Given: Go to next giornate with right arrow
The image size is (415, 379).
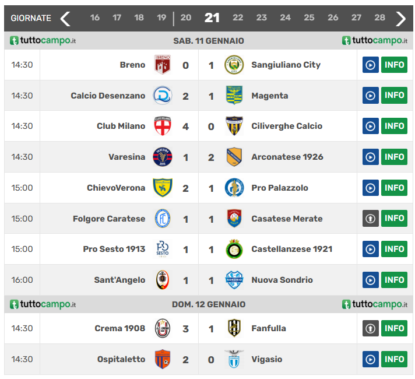Looking at the screenshot, I should click(400, 19).
